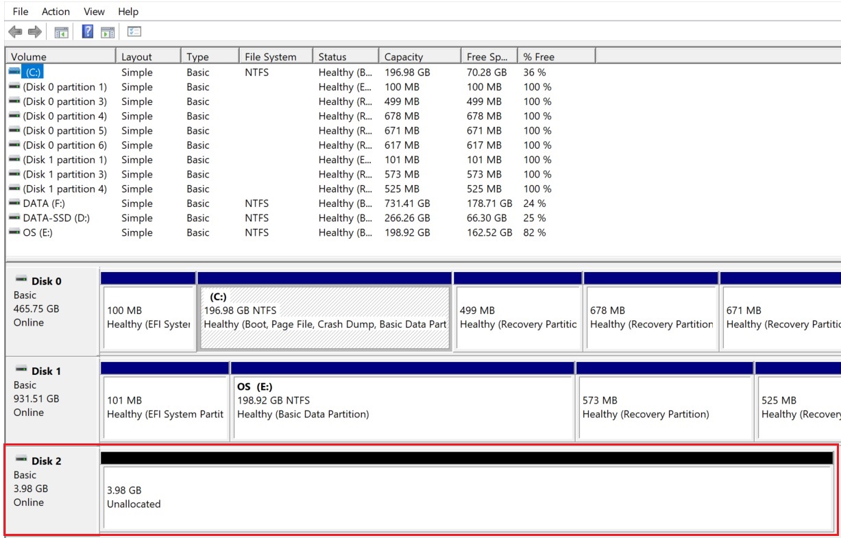Open the File menu
This screenshot has height=538, width=841.
click(21, 12)
